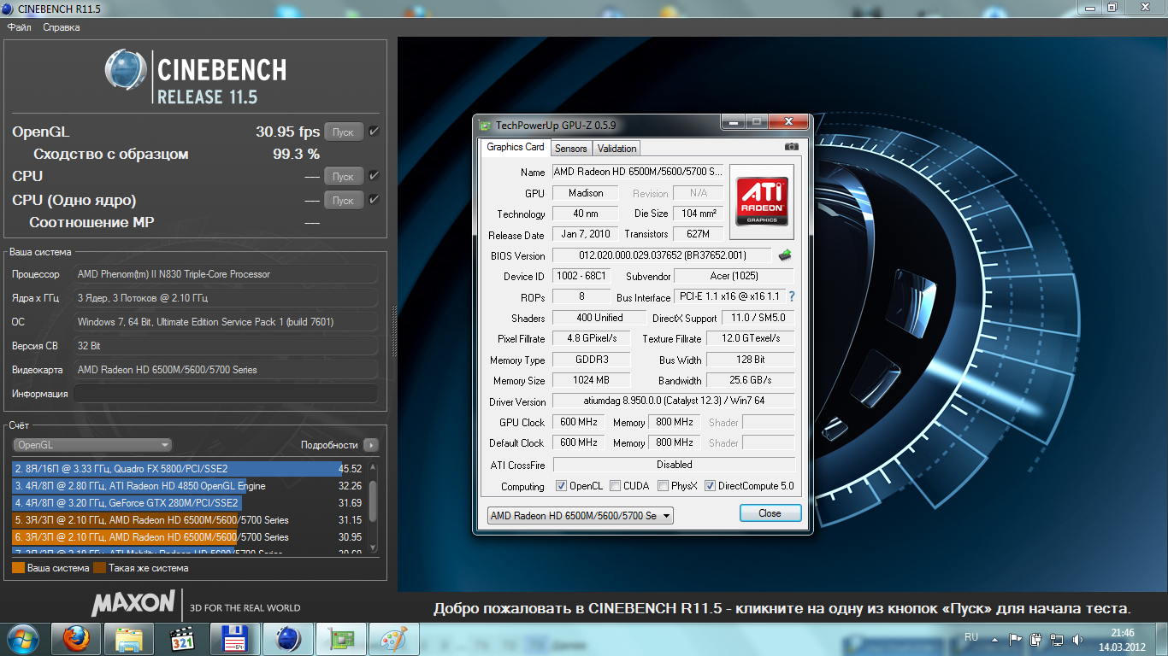Open Media Player Classic from the taskbar
The width and height of the screenshot is (1168, 656).
point(181,638)
